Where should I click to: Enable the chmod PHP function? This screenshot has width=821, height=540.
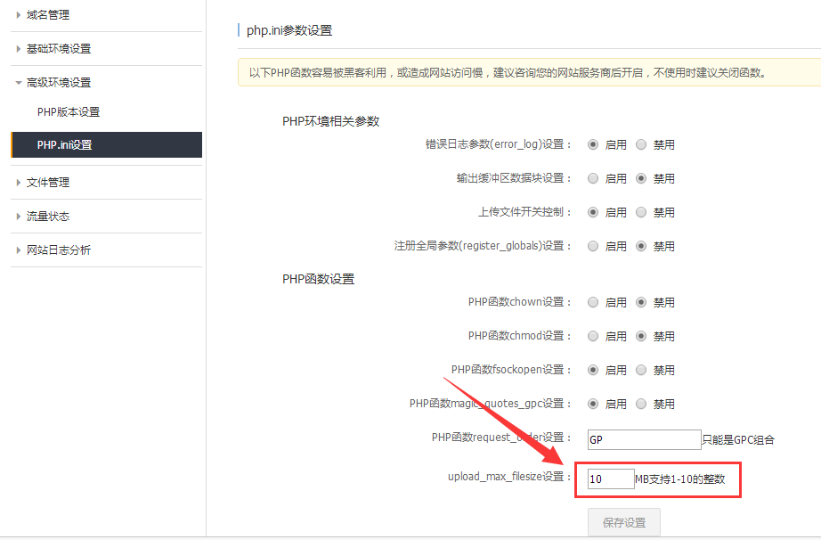coord(592,335)
